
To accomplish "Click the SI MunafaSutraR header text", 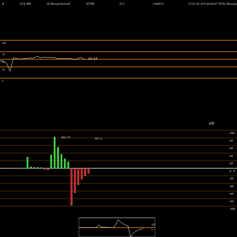I will [x=58, y=4].
